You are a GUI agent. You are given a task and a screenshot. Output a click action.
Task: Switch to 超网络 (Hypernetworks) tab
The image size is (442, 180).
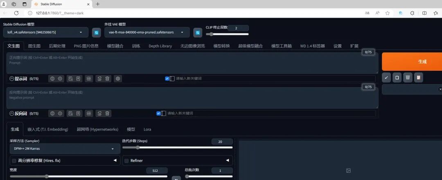coord(97,129)
